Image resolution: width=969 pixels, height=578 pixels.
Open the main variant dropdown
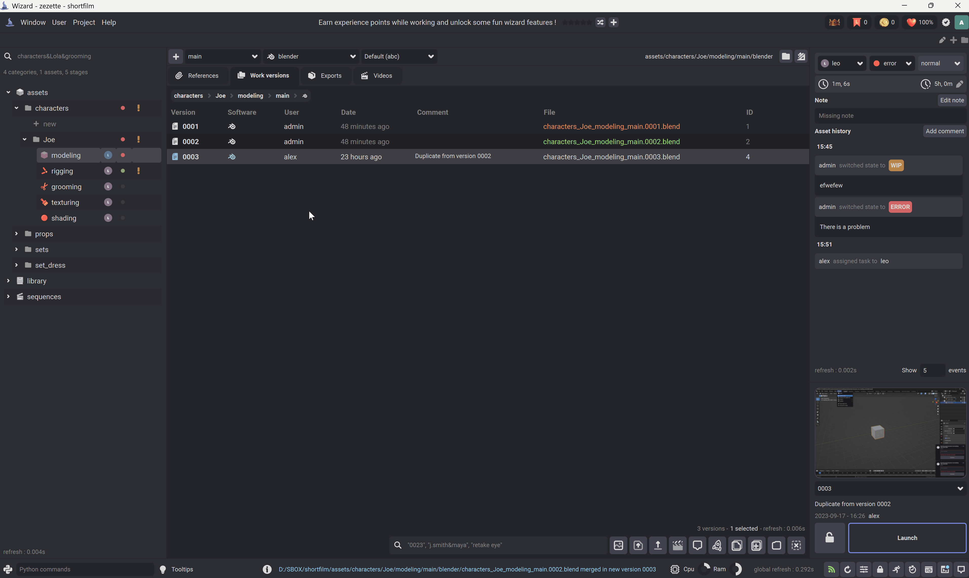tap(222, 56)
